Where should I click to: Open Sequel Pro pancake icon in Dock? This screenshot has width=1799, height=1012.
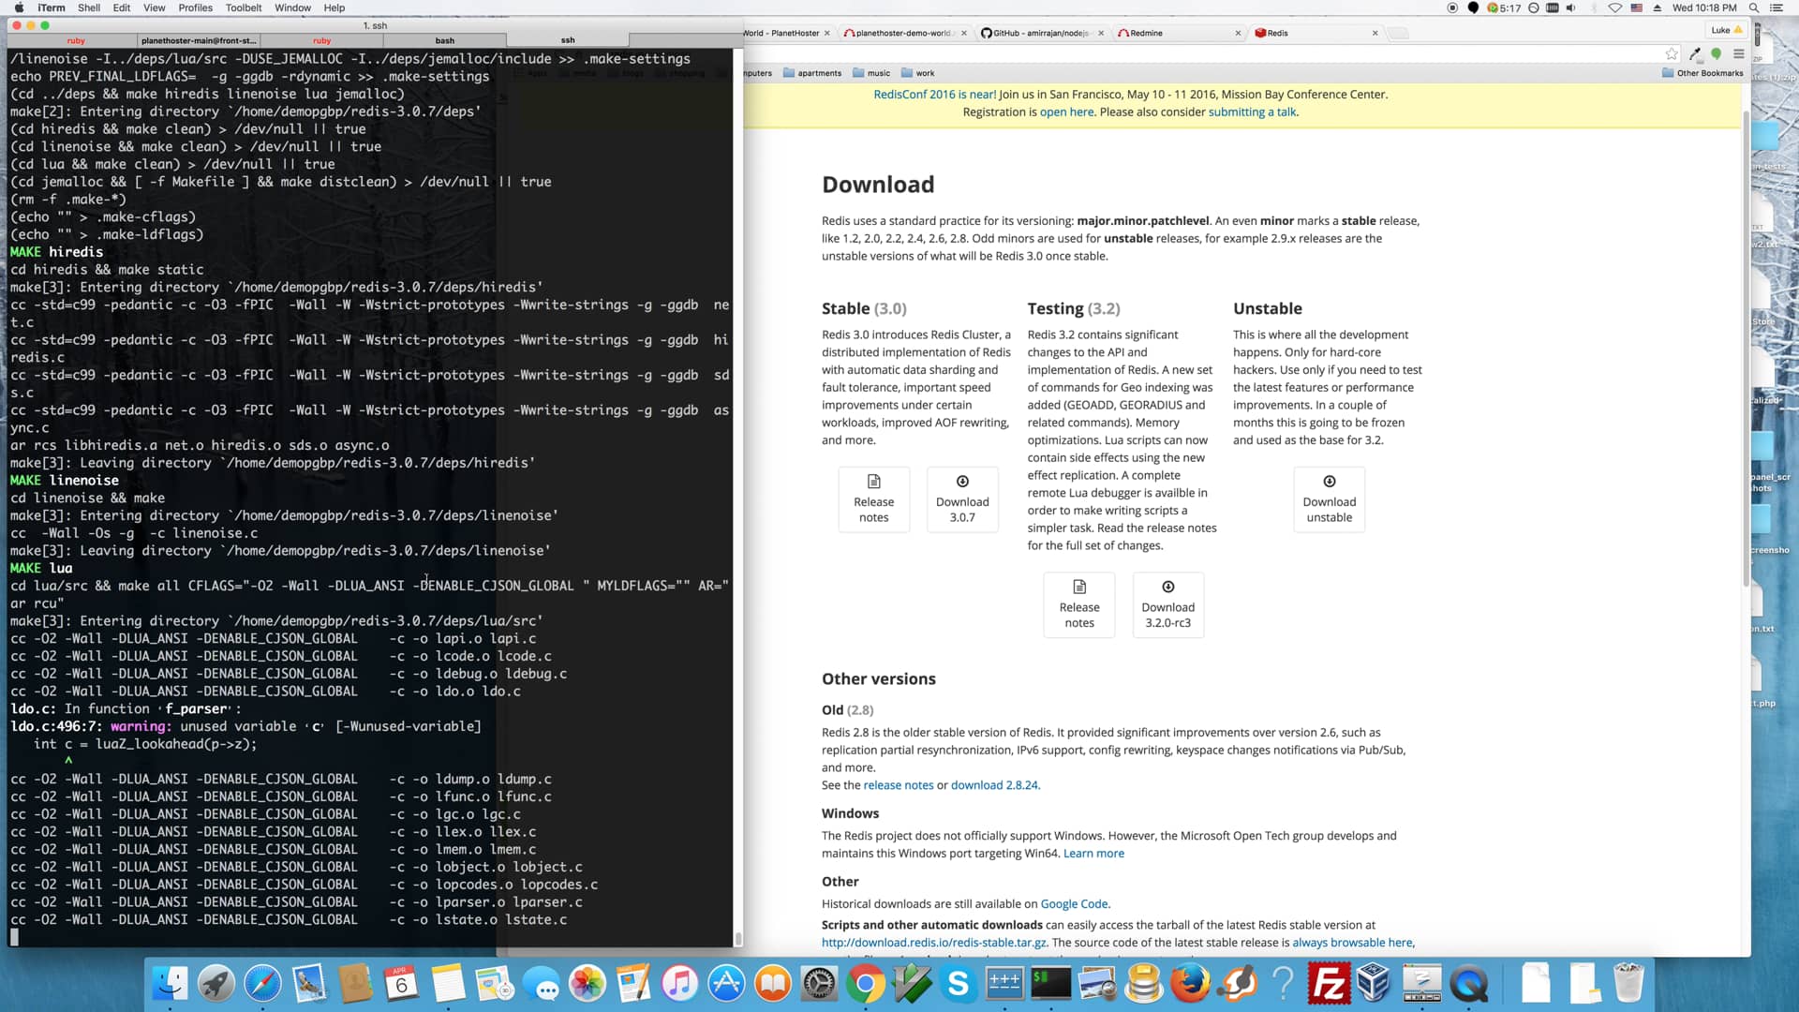coord(1144,984)
